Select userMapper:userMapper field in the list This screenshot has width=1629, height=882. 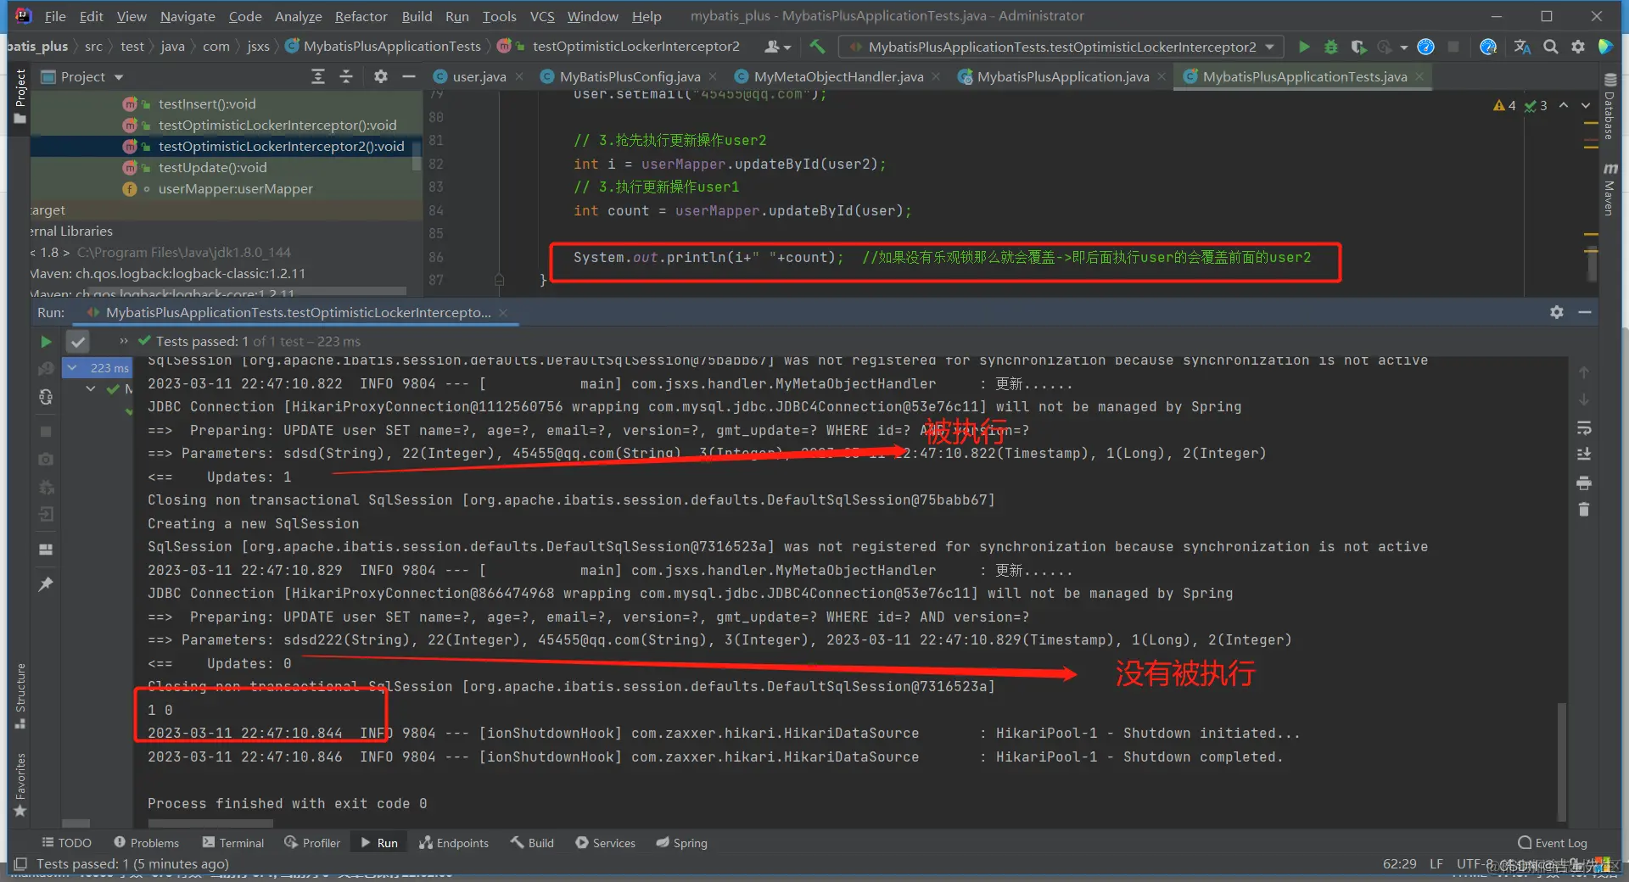[x=235, y=188]
